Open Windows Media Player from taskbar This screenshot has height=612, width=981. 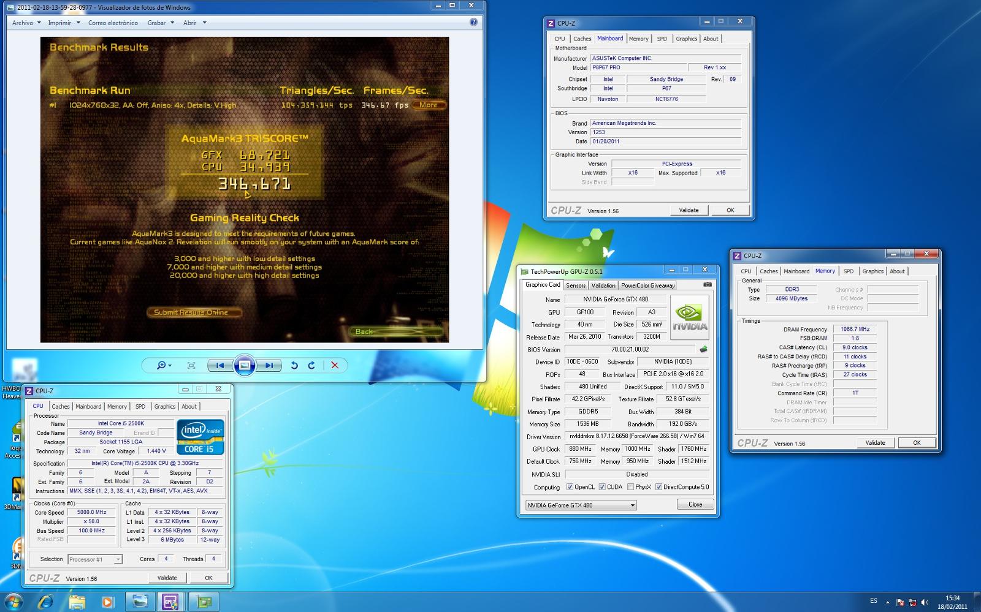[x=107, y=602]
